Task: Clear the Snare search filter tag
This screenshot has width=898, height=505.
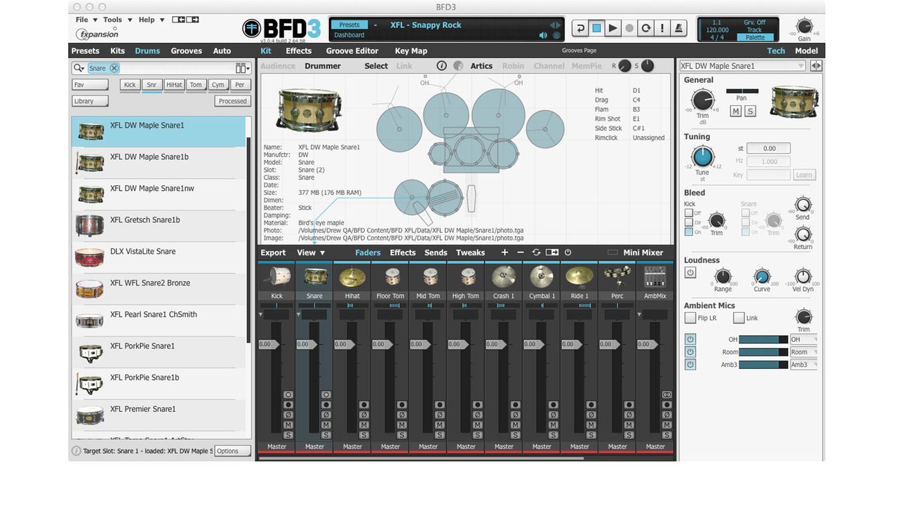Action: (114, 68)
